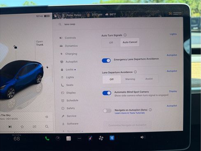201x151 pixels.
Task: Open the media equalizer icon
Action: click(35, 127)
